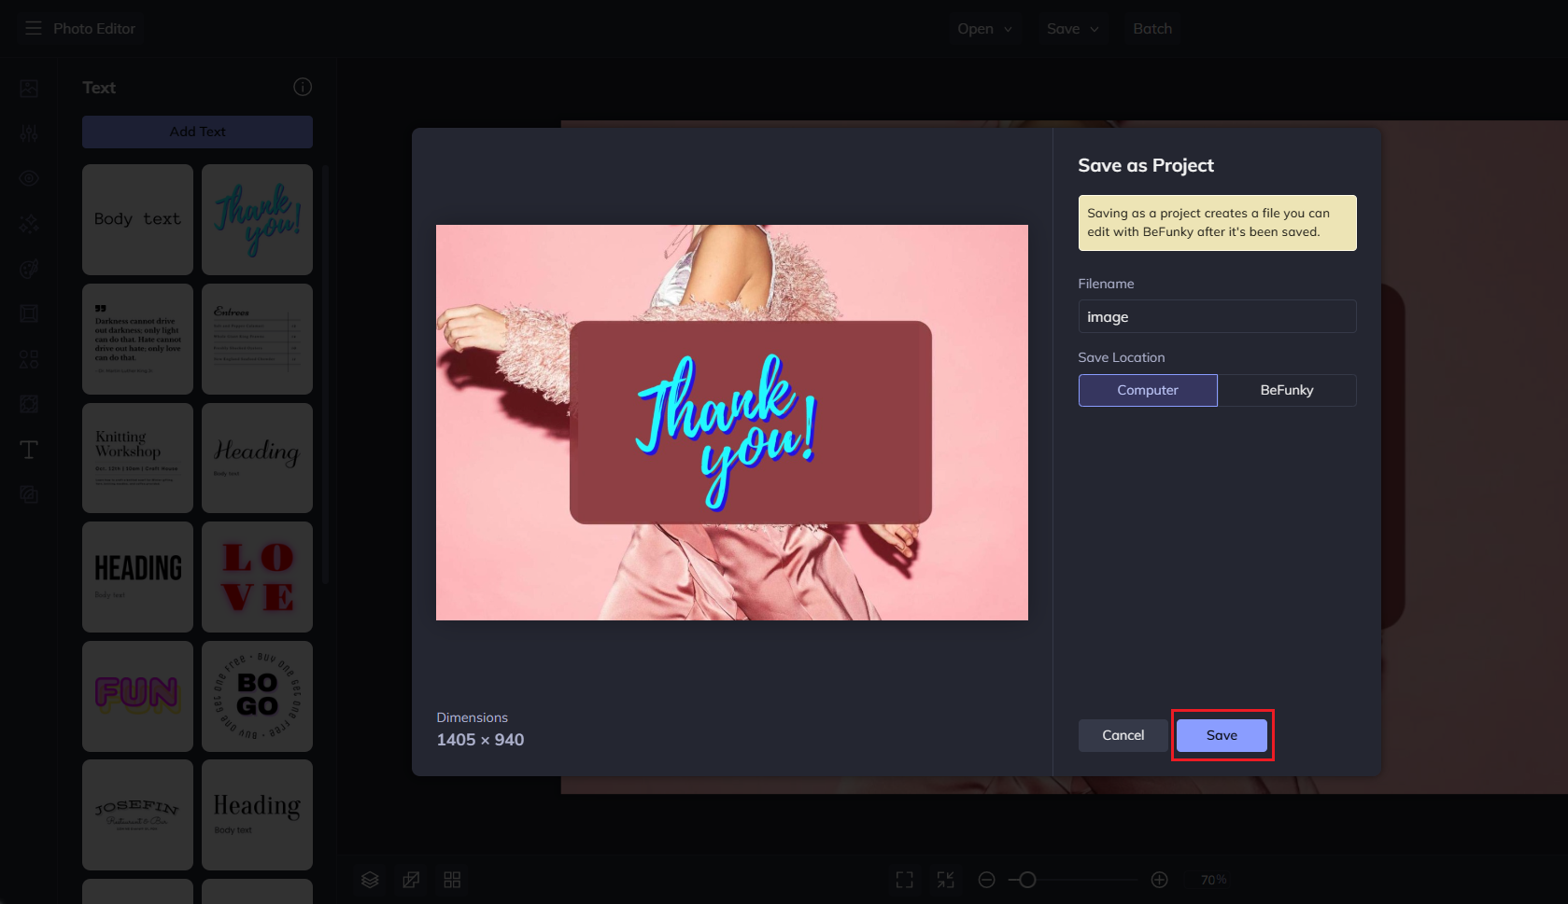Screen dimensions: 1568x904
Task: Click the Text panel scrollbar
Action: coord(325,373)
